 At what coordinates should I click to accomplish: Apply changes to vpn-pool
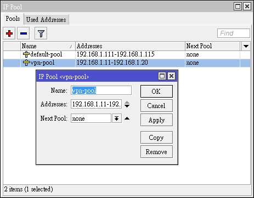pyautogui.click(x=156, y=120)
